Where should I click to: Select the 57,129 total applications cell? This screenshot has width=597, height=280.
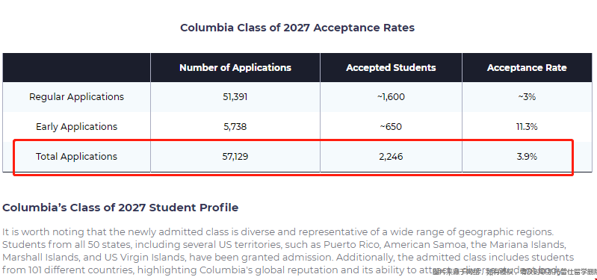[x=235, y=156]
